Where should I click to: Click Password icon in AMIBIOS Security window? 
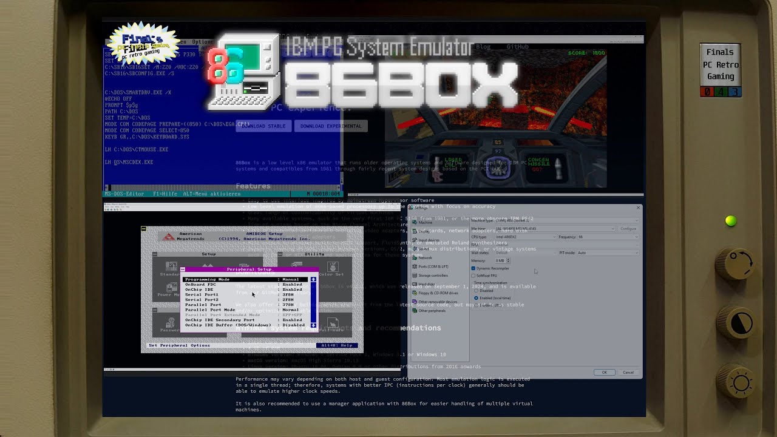click(x=171, y=322)
